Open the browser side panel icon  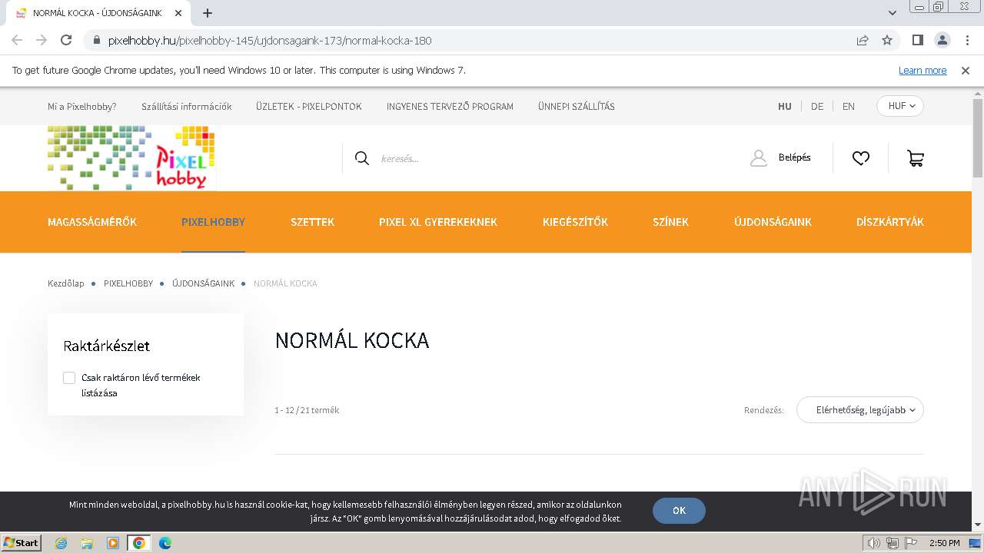917,40
